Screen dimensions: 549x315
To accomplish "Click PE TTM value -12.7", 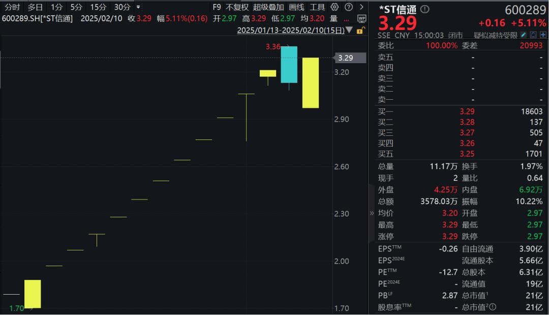I will point(448,272).
